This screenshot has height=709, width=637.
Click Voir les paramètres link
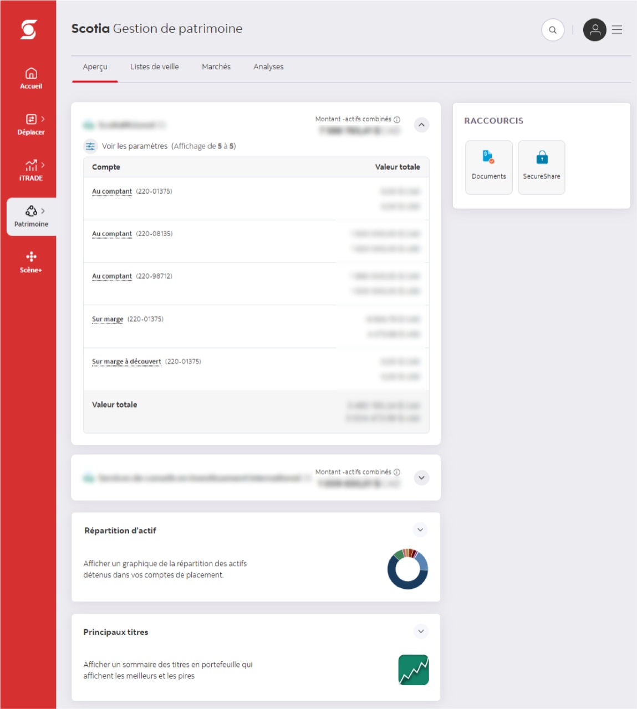[x=135, y=146]
